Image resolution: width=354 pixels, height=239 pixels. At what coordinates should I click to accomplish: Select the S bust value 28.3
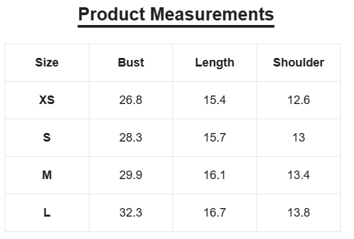131,138
